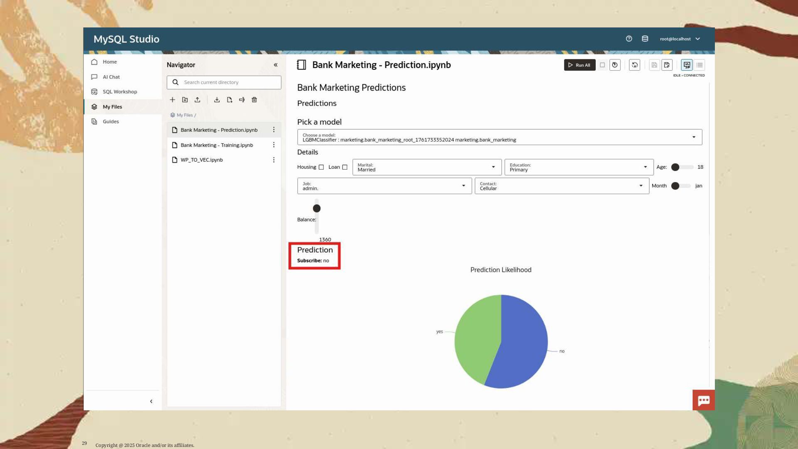This screenshot has height=449, width=798.
Task: Open the Choose a model dropdown
Action: 499,137
